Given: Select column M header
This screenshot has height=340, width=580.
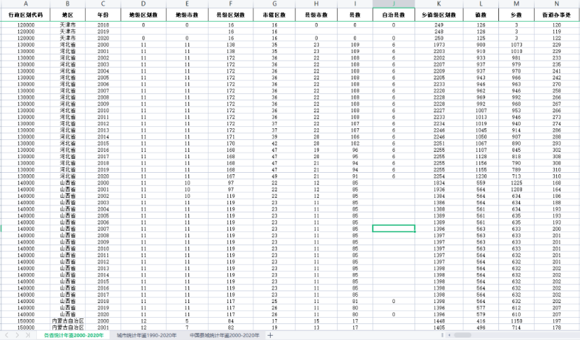Looking at the screenshot, I should [516, 3].
